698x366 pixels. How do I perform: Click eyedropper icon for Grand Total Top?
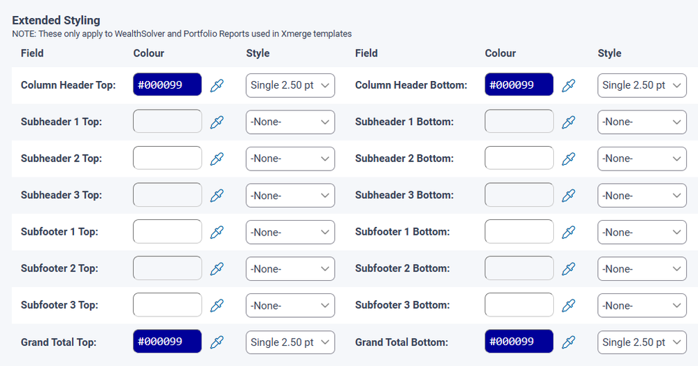218,342
